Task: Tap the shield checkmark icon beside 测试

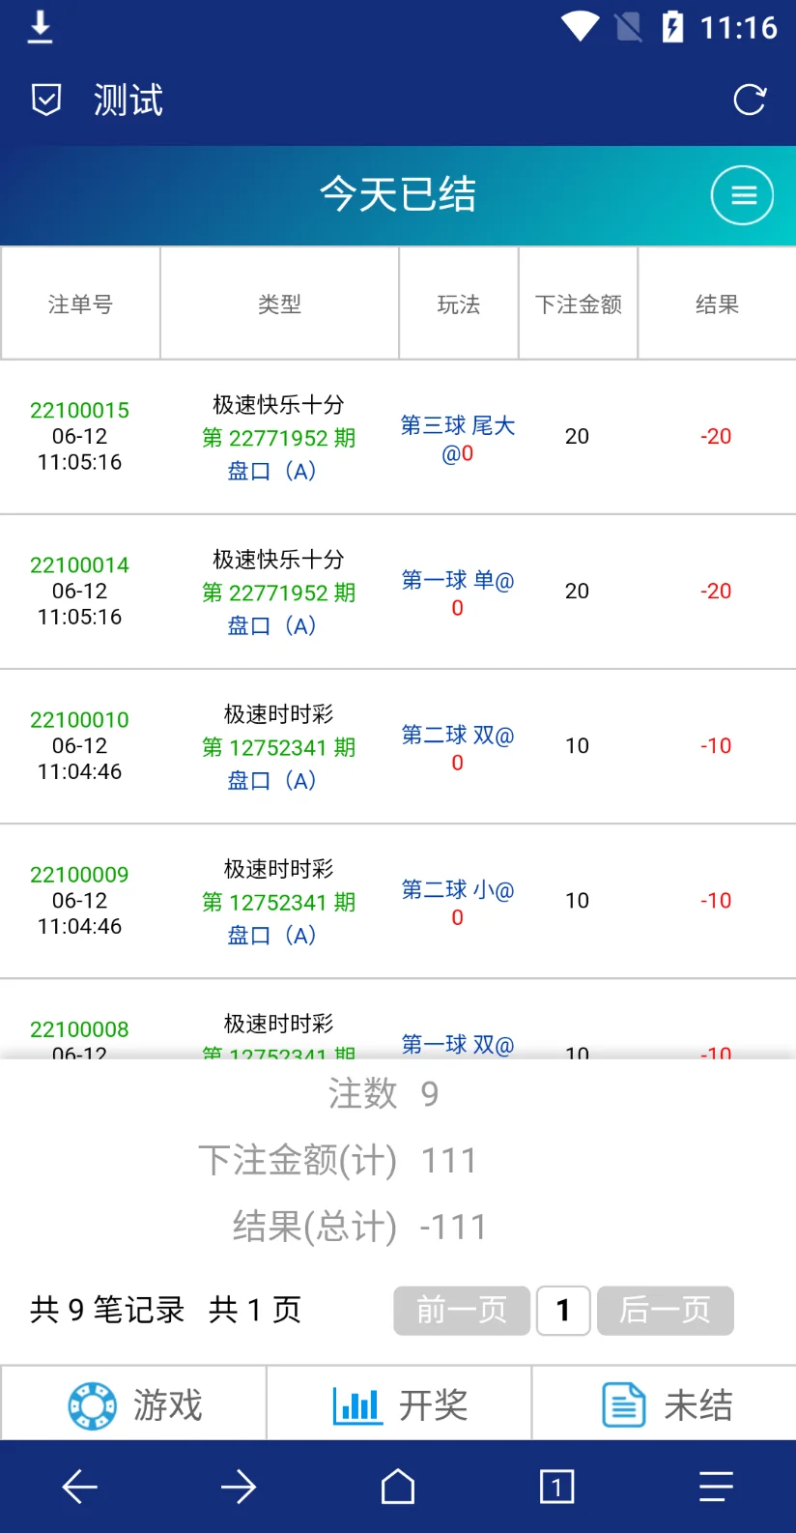Action: (46, 100)
